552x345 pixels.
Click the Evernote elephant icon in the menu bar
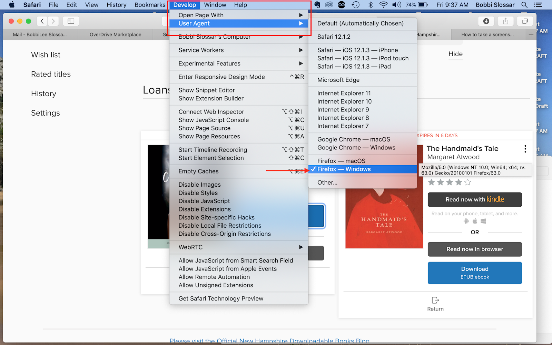click(317, 5)
